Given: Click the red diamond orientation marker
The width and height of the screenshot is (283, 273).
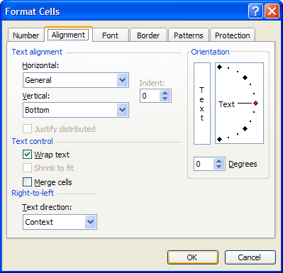Looking at the screenshot, I should [255, 104].
